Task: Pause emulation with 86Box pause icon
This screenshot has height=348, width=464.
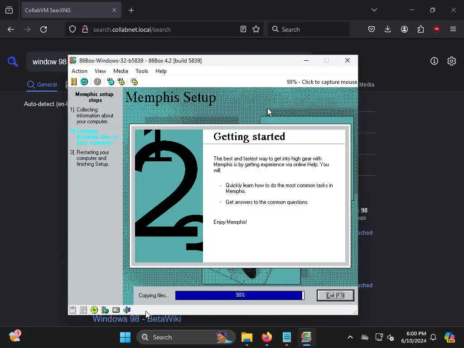Action: coord(74,82)
